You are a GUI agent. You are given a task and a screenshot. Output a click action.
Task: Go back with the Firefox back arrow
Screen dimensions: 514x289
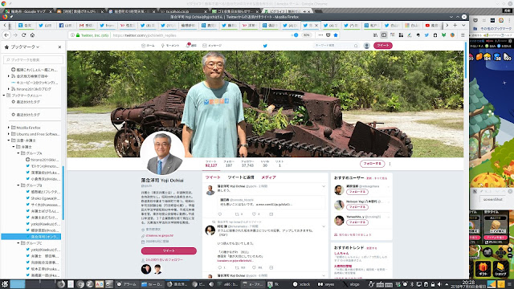[x=6, y=35]
